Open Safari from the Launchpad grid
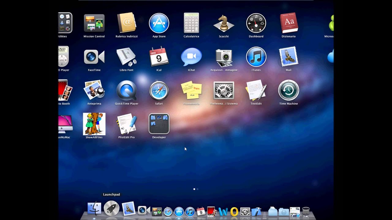 coord(159,90)
